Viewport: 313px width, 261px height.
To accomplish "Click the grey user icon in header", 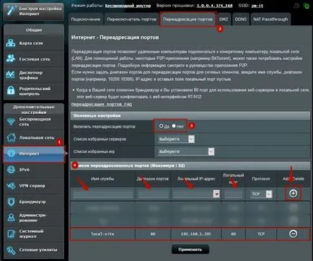I will [x=297, y=6].
